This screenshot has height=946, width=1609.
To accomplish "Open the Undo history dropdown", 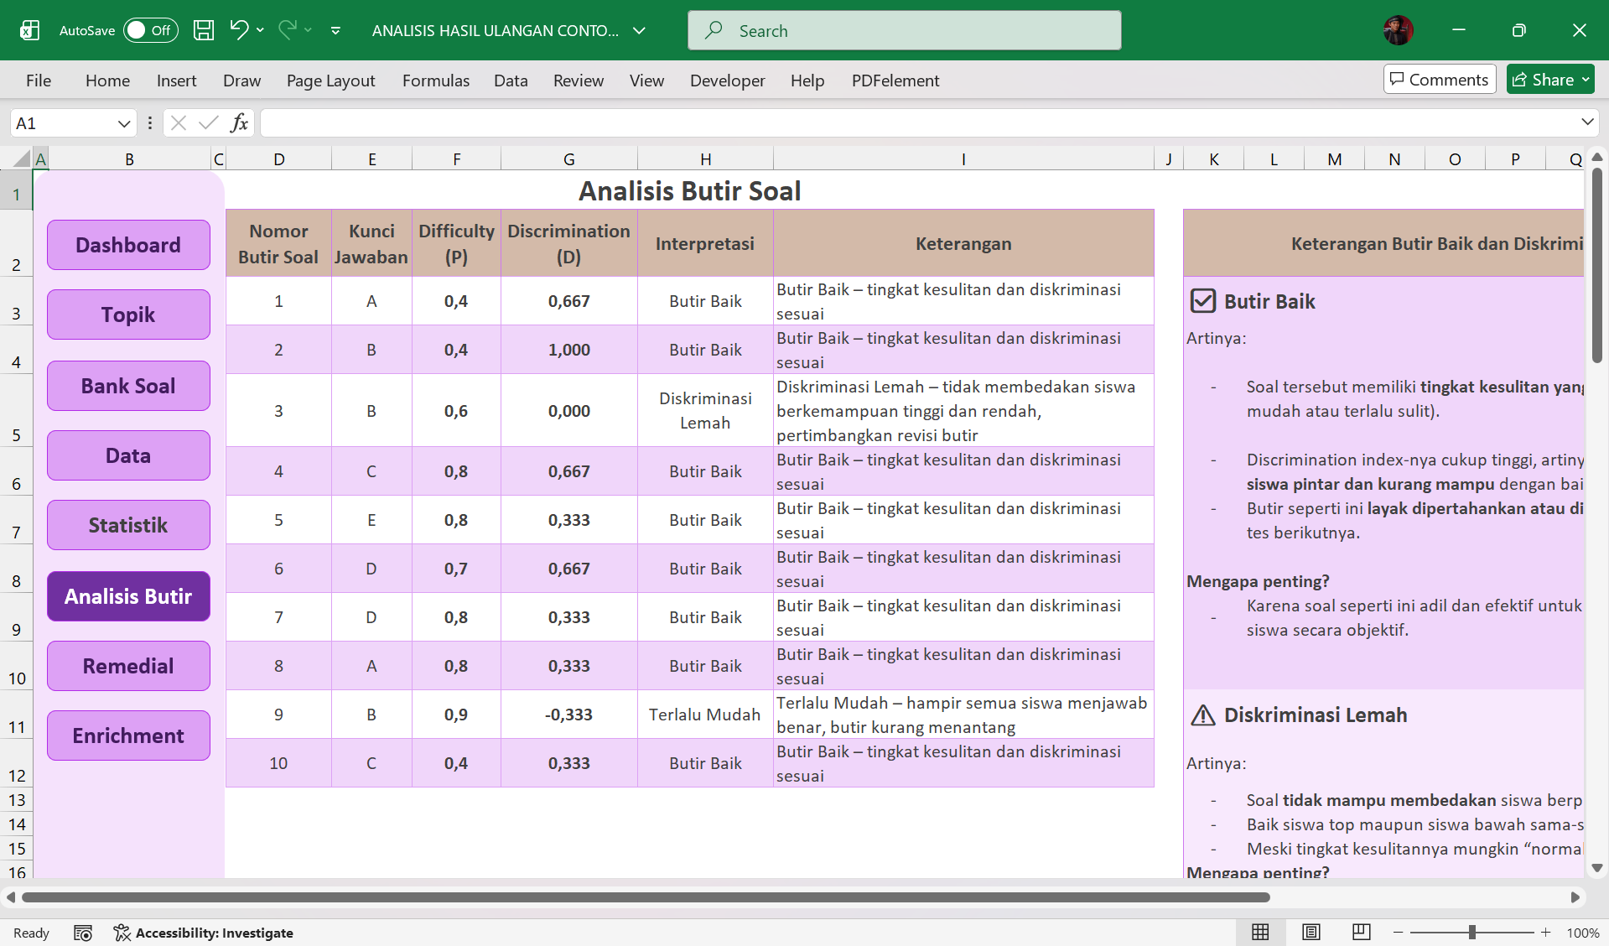I will [x=261, y=30].
